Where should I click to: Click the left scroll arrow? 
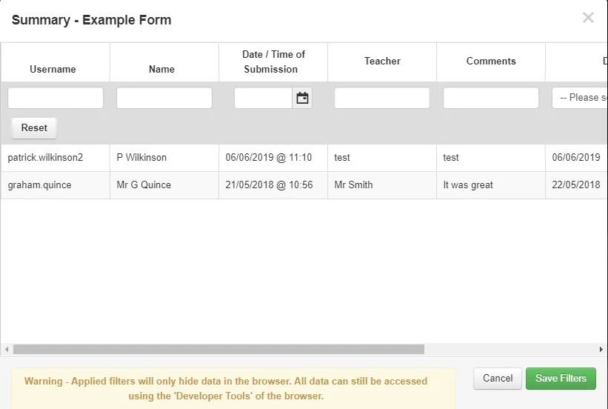point(6,349)
